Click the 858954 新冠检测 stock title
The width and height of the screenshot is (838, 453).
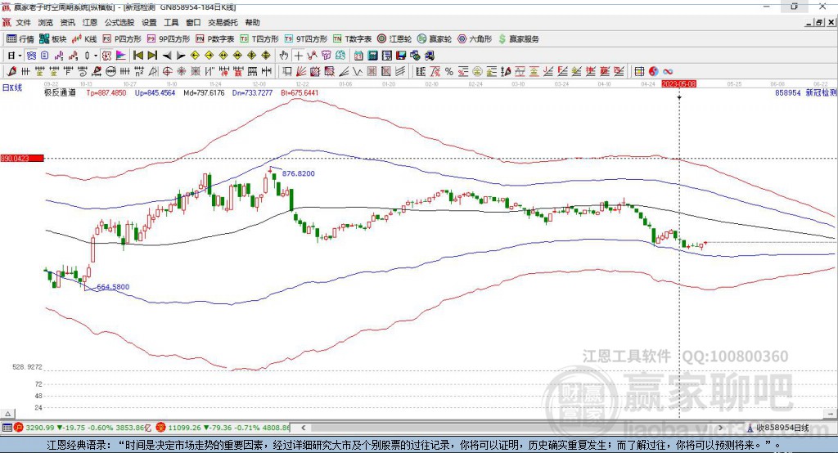[x=805, y=92]
